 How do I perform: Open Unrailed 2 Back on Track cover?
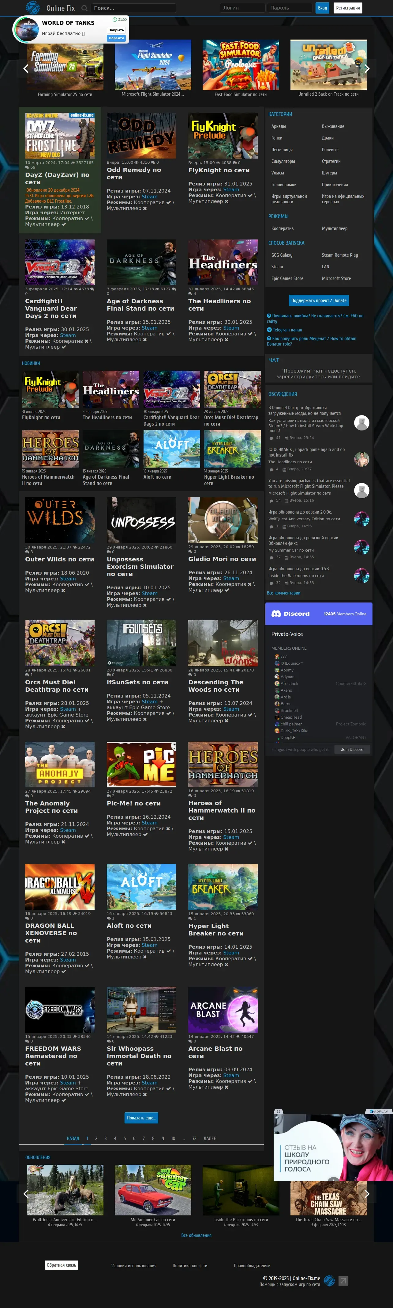pyautogui.click(x=328, y=65)
